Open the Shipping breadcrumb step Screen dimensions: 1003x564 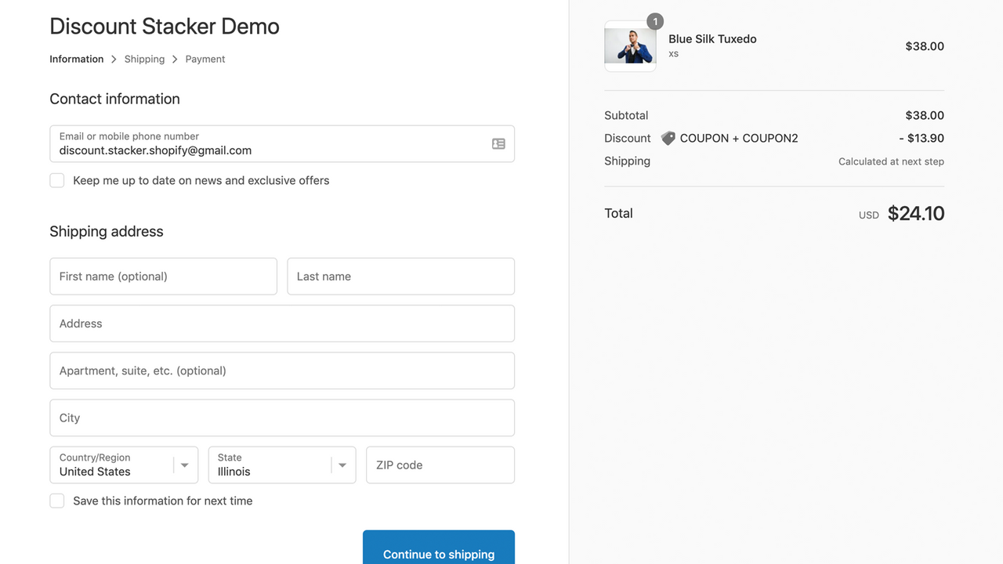pyautogui.click(x=144, y=59)
